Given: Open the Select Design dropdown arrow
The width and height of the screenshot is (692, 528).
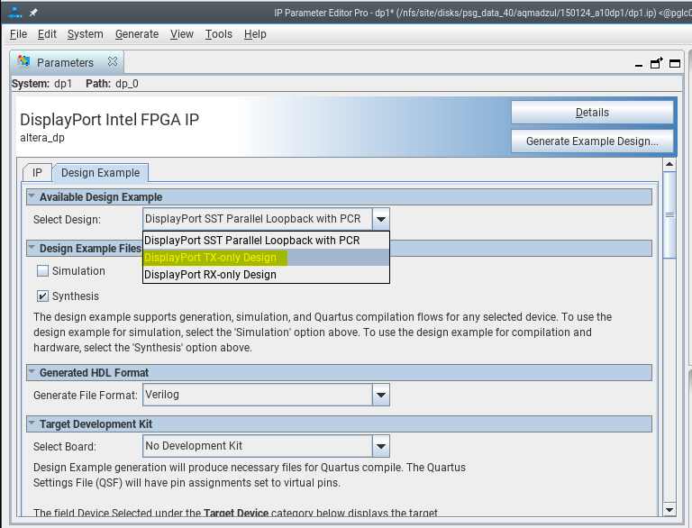Looking at the screenshot, I should tap(381, 219).
